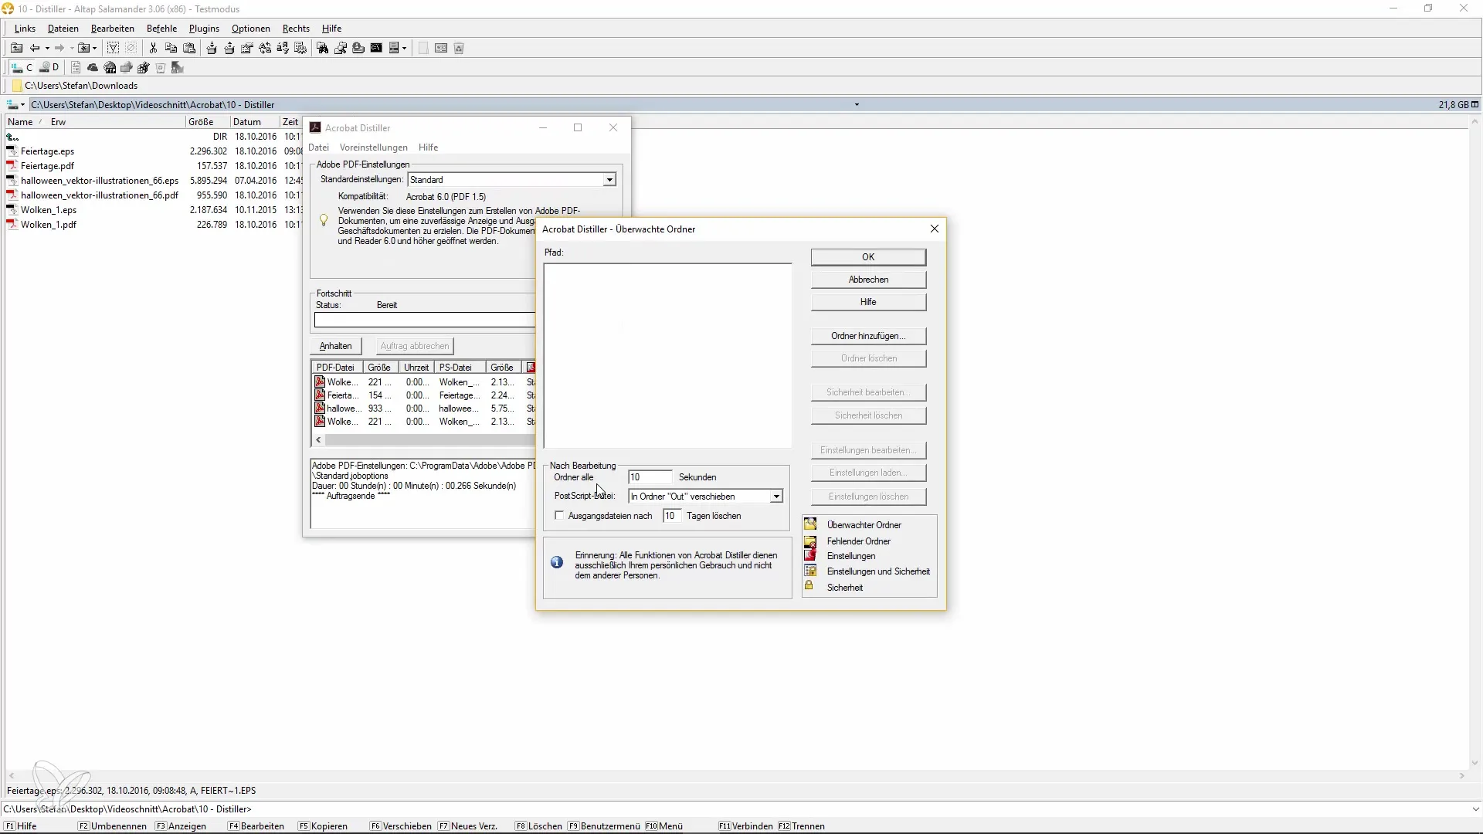Click the Ordner alle Sekunden input field
Screen dimensions: 1483x834
click(x=650, y=477)
